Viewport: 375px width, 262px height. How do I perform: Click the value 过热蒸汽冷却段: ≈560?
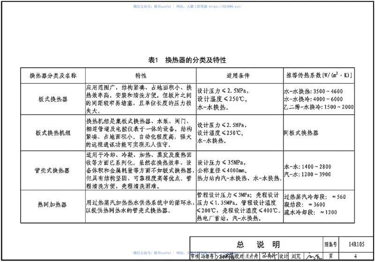(x=315, y=196)
